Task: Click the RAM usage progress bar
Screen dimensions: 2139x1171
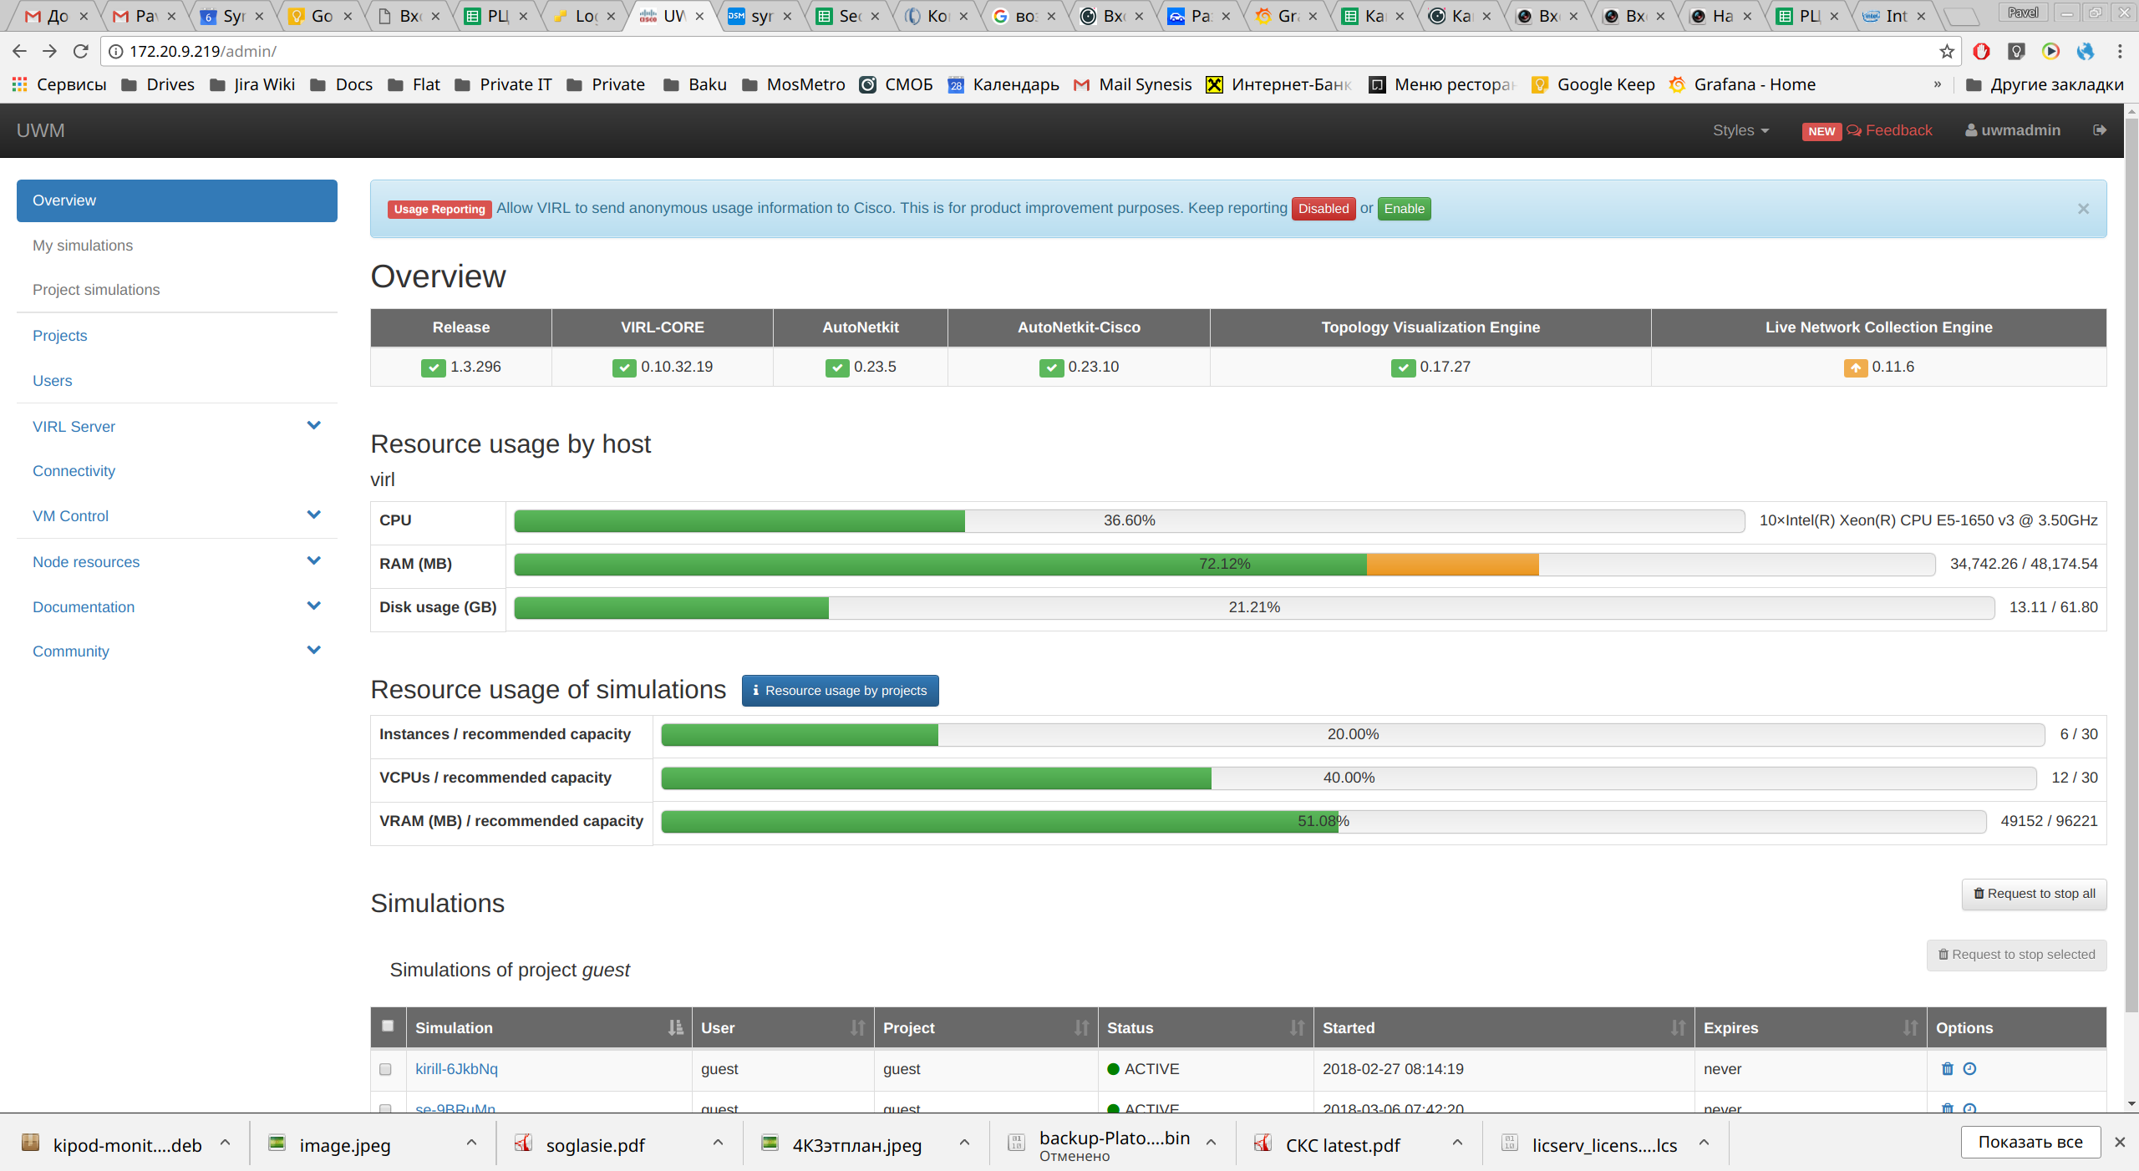Action: pos(1224,564)
